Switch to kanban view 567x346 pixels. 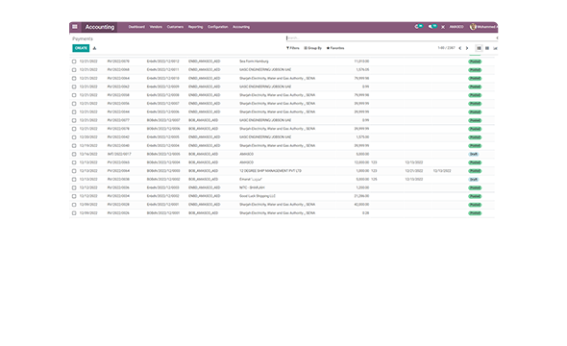487,48
